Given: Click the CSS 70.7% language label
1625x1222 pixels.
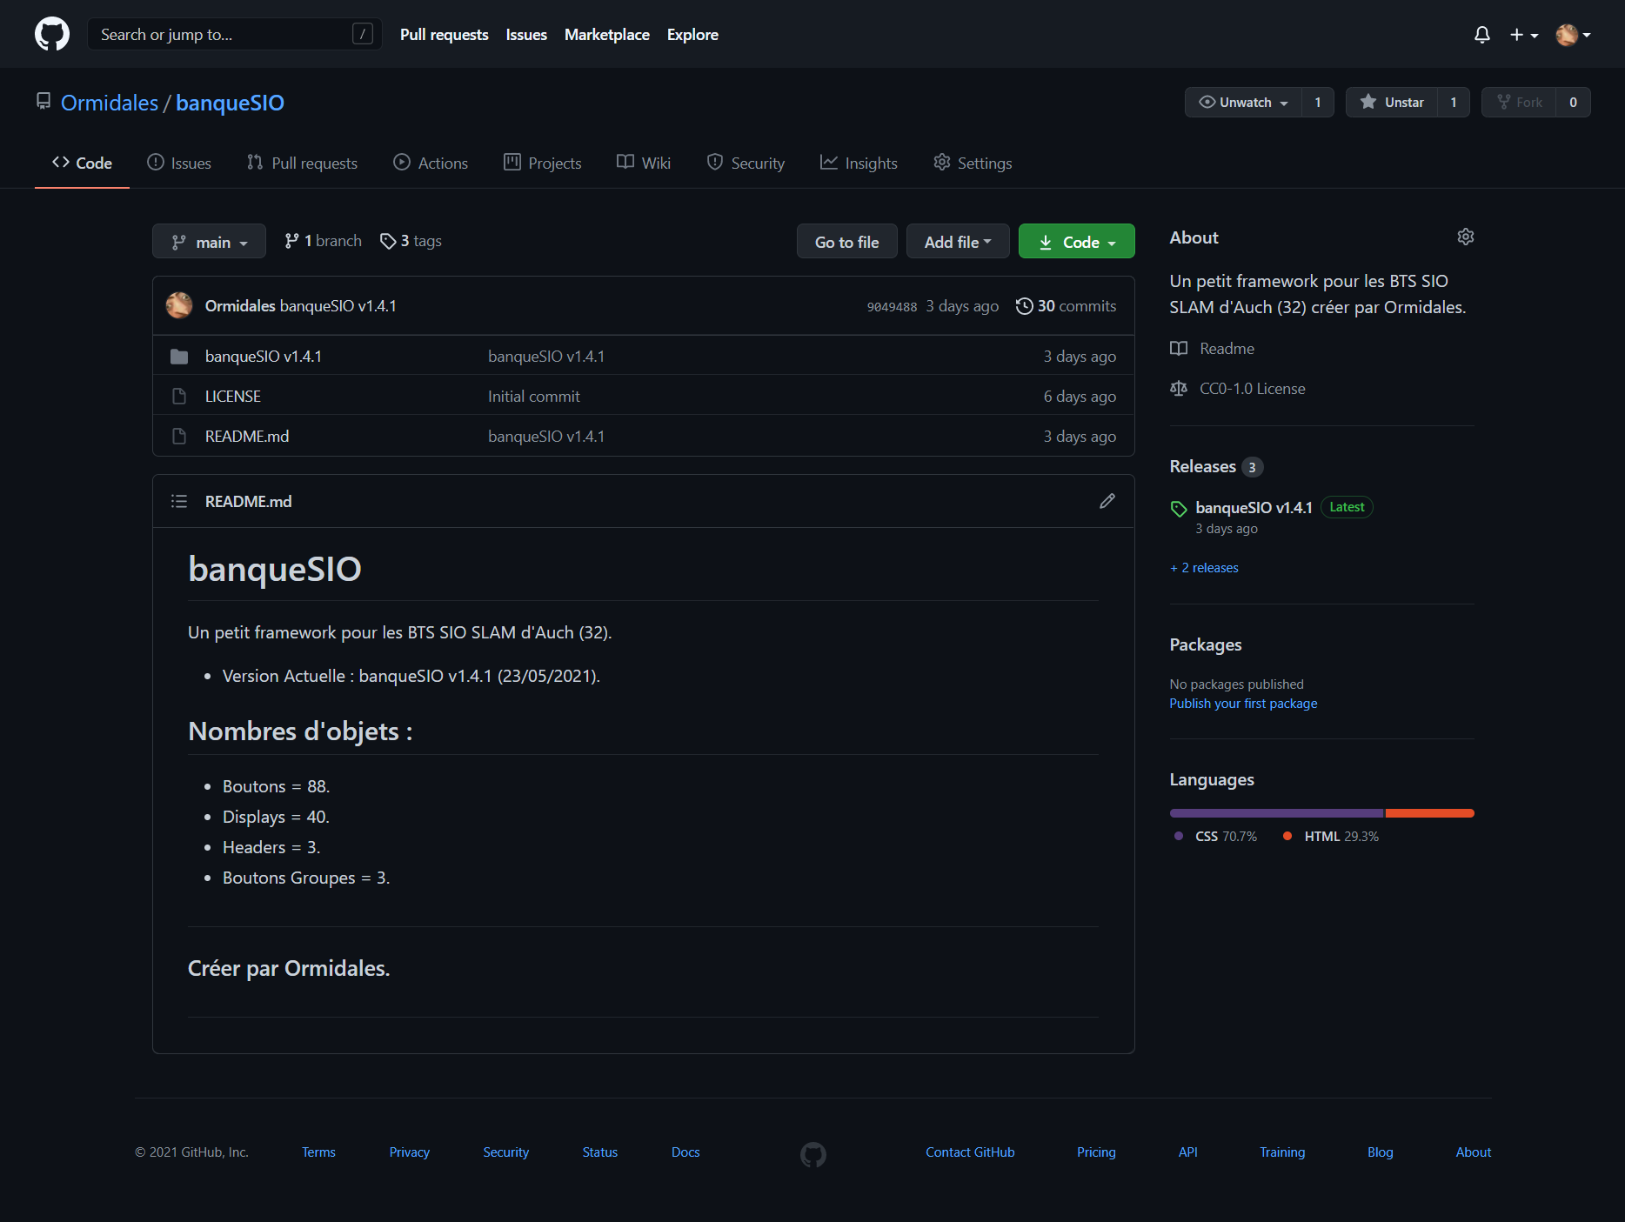Looking at the screenshot, I should tap(1216, 837).
